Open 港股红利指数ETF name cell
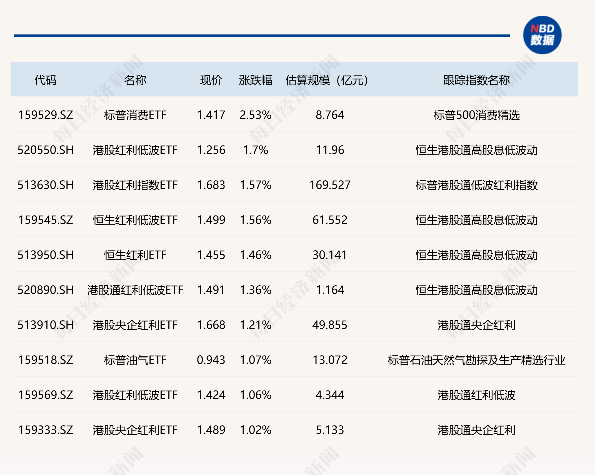Image resolution: width=595 pixels, height=475 pixels. 135,185
